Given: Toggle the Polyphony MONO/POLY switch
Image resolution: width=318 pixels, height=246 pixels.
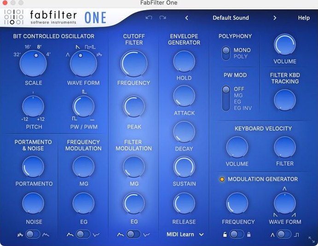Looking at the screenshot, I should click(x=226, y=53).
